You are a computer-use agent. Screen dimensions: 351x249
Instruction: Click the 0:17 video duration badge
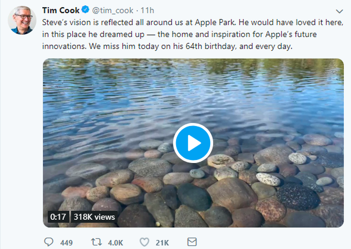coord(58,217)
